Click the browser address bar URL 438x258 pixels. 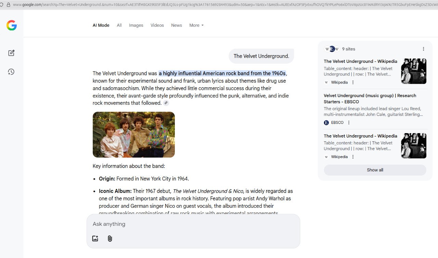pyautogui.click(x=219, y=4)
